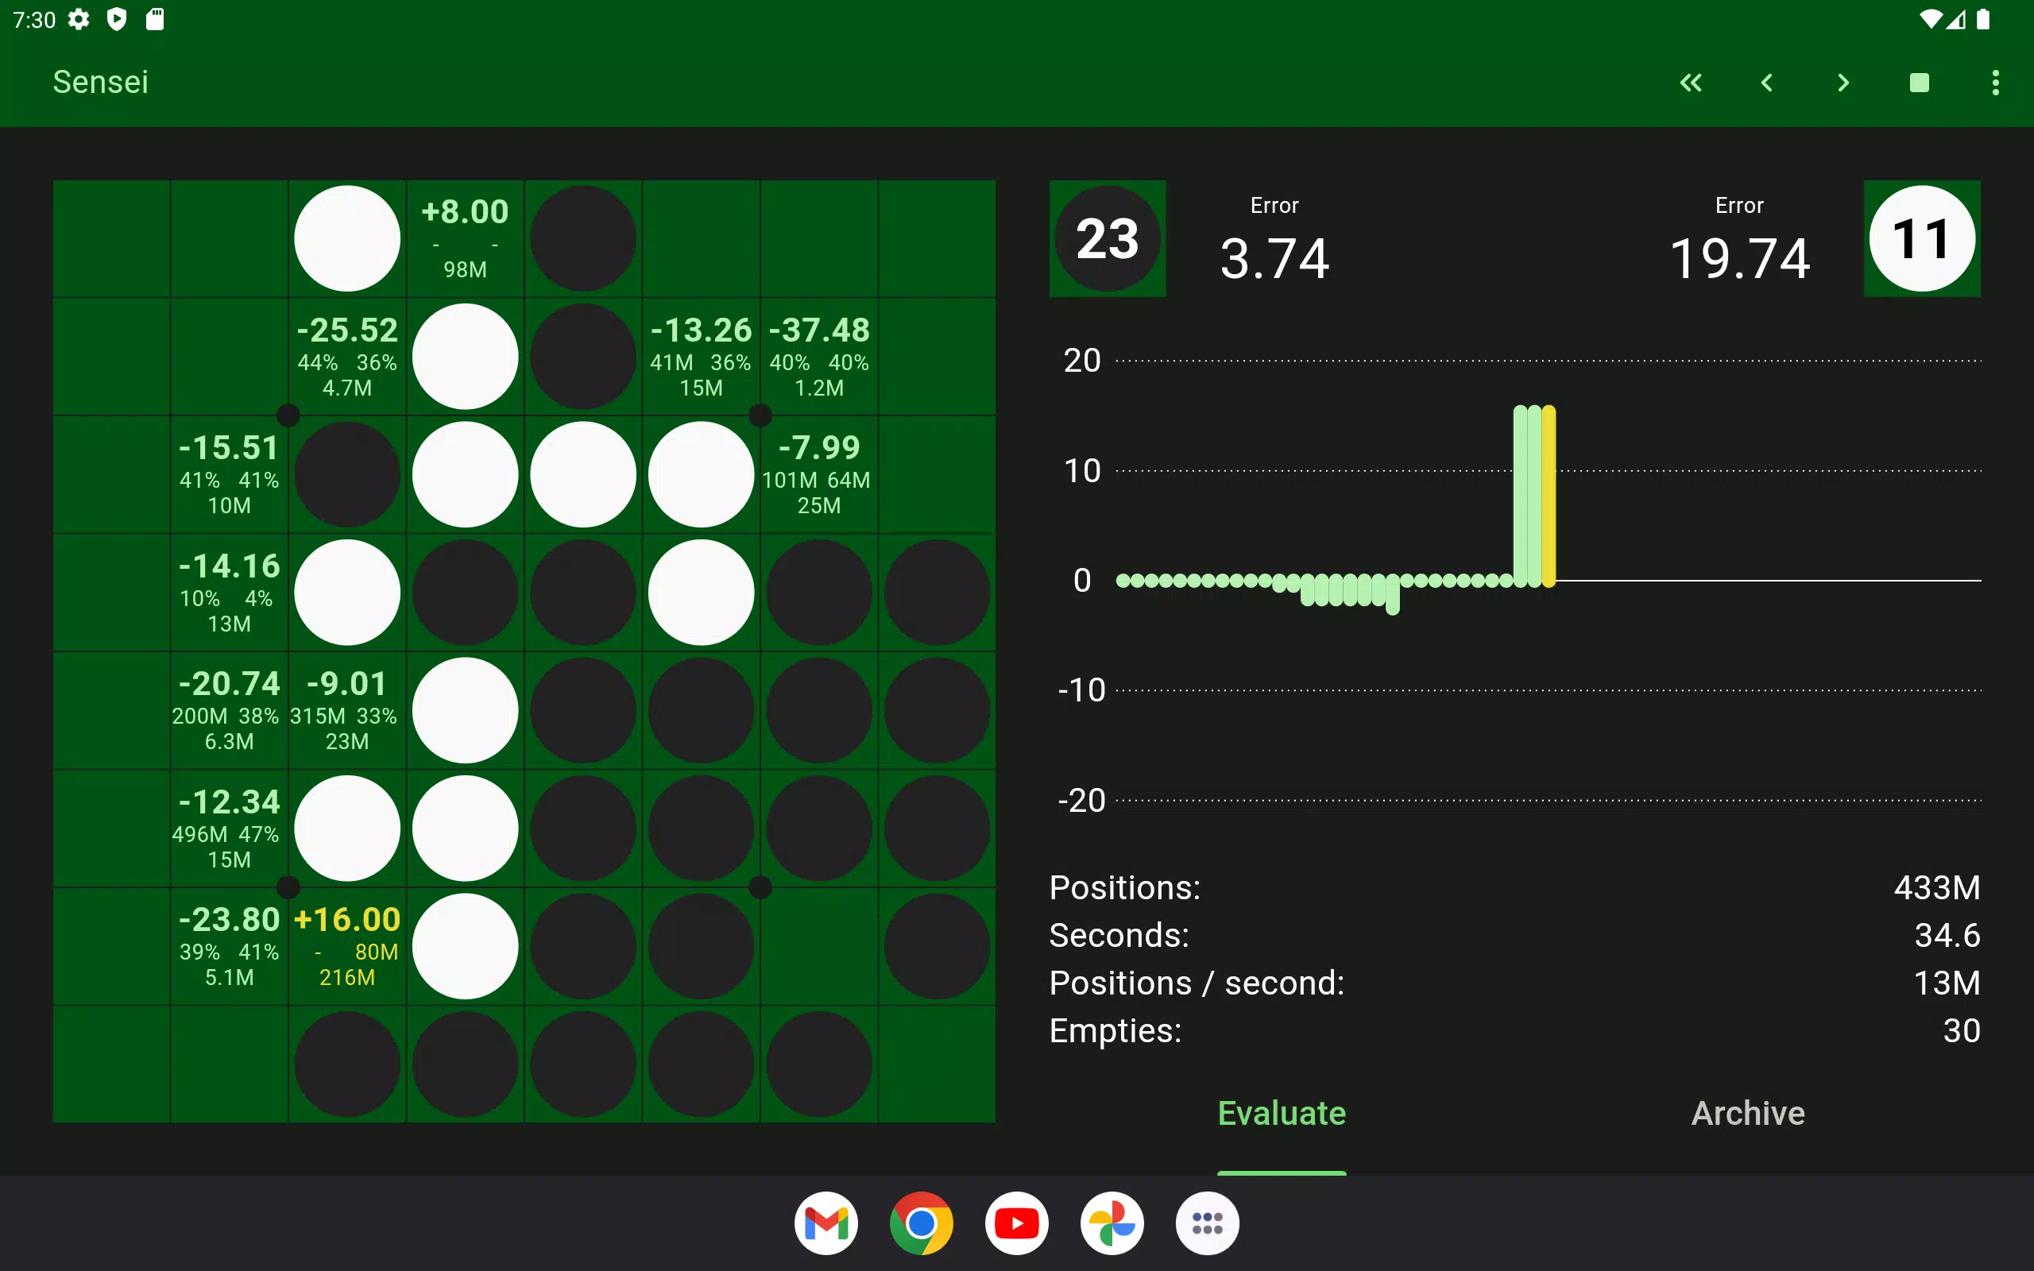Screen dimensions: 2034x1271
Task: Switch to the Archive tab
Action: (x=1747, y=1113)
